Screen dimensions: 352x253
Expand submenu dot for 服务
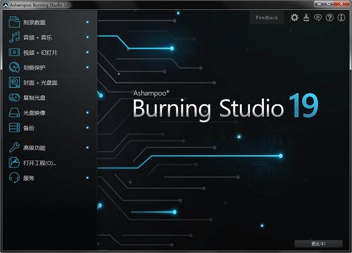[x=87, y=177]
